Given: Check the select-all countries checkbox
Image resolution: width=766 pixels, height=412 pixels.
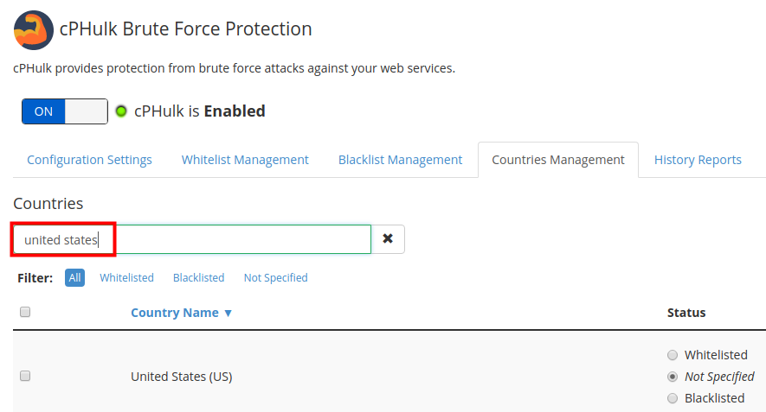Looking at the screenshot, I should click(25, 312).
